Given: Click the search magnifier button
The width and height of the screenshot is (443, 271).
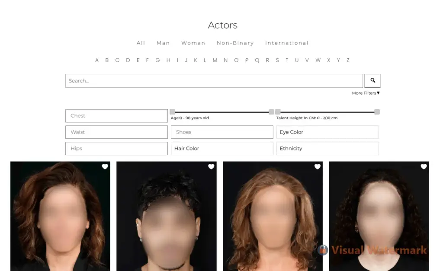Looking at the screenshot, I should (372, 81).
